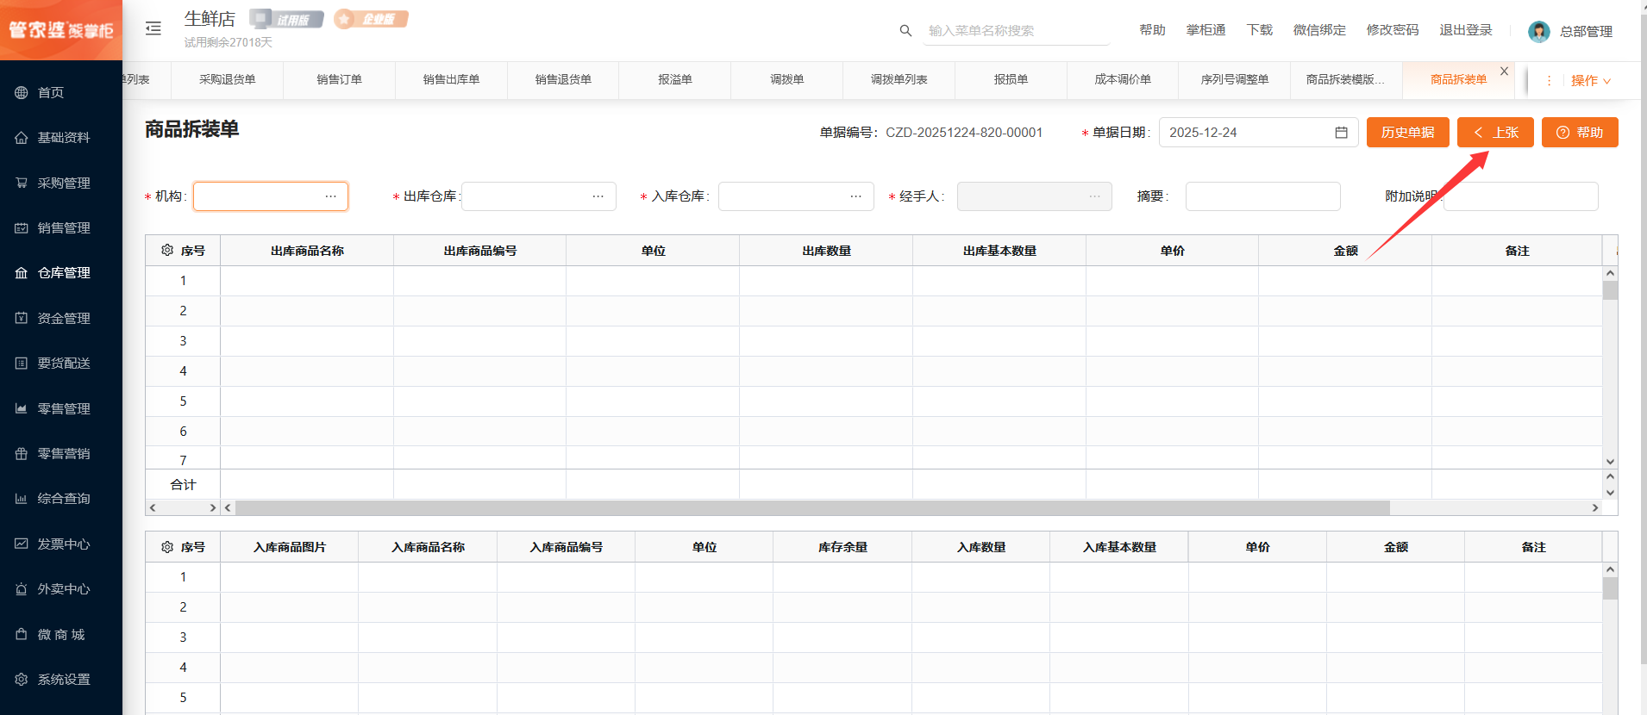1647x715 pixels.
Task: Click gear icon in inbound table header
Action: click(x=167, y=547)
